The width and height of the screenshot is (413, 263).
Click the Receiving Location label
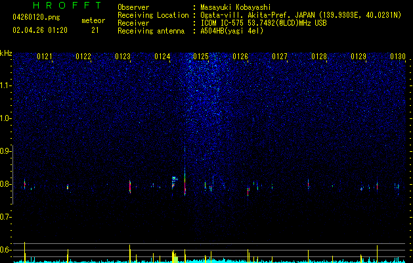point(153,15)
